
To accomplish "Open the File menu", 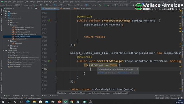I will click(5, 2).
